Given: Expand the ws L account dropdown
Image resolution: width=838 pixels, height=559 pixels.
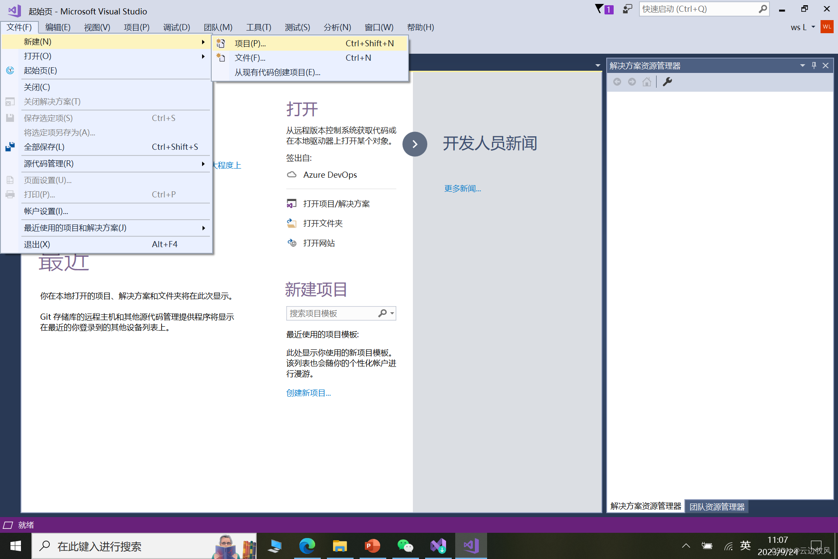Looking at the screenshot, I should click(x=813, y=27).
